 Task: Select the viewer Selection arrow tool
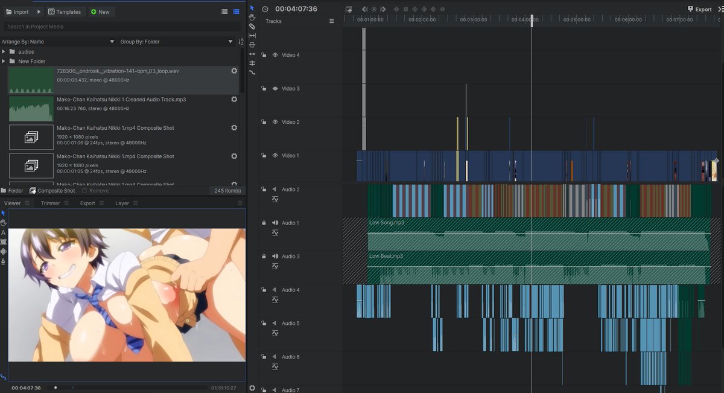[x=3, y=213]
